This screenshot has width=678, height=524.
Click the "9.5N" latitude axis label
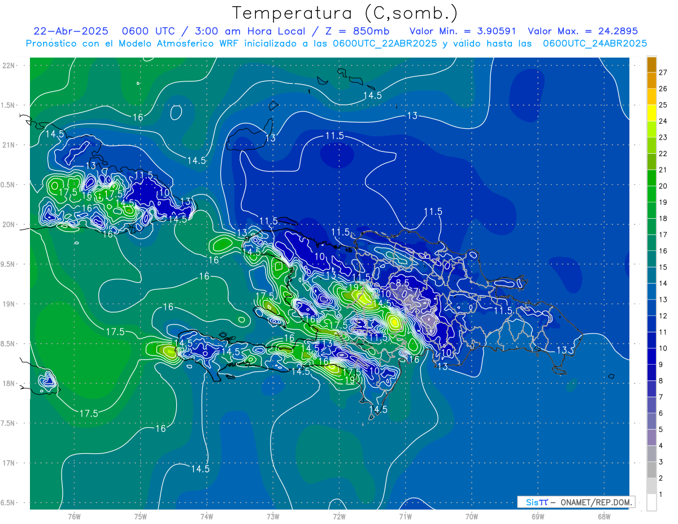point(8,265)
